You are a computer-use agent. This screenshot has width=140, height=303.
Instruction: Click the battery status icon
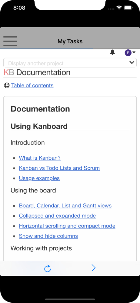coord(128,8)
